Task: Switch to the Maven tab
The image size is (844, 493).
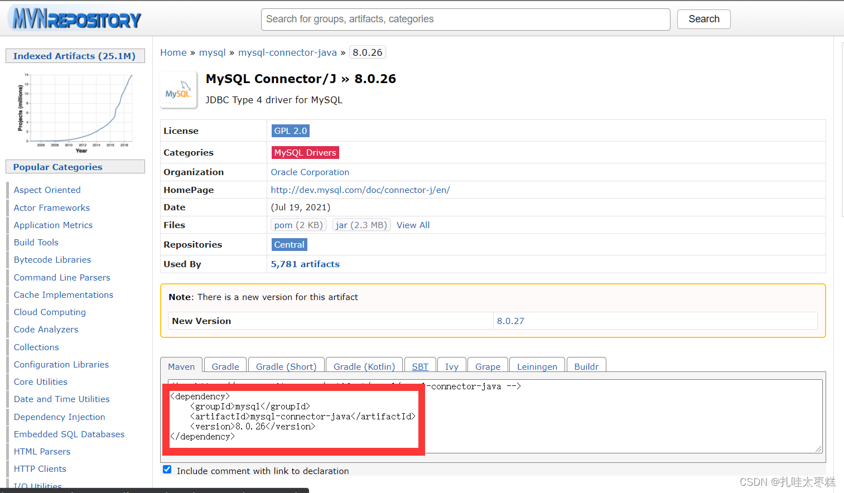Action: (181, 366)
